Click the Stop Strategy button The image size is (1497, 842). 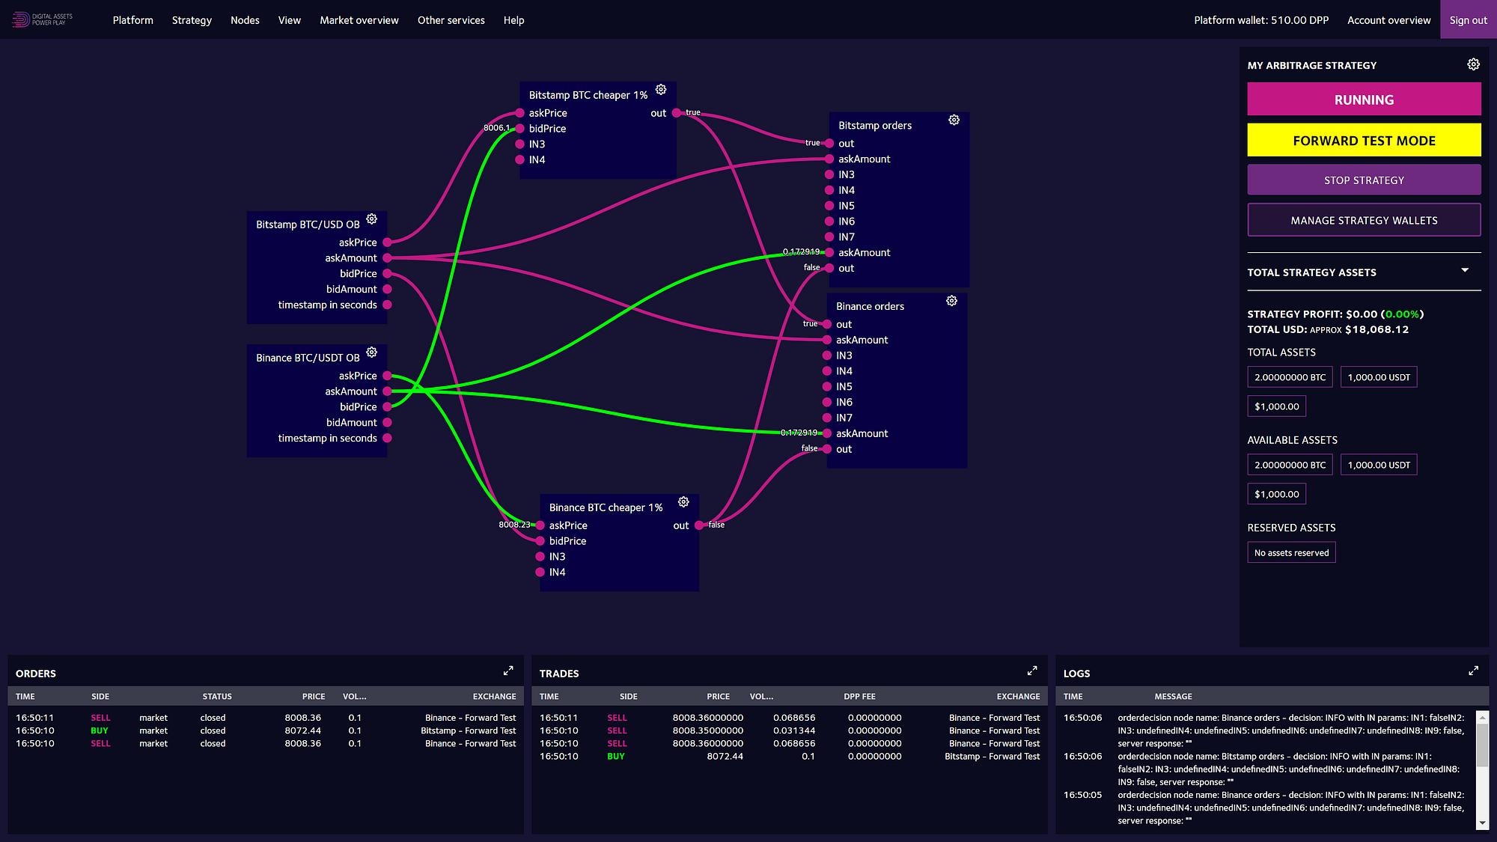click(x=1364, y=180)
